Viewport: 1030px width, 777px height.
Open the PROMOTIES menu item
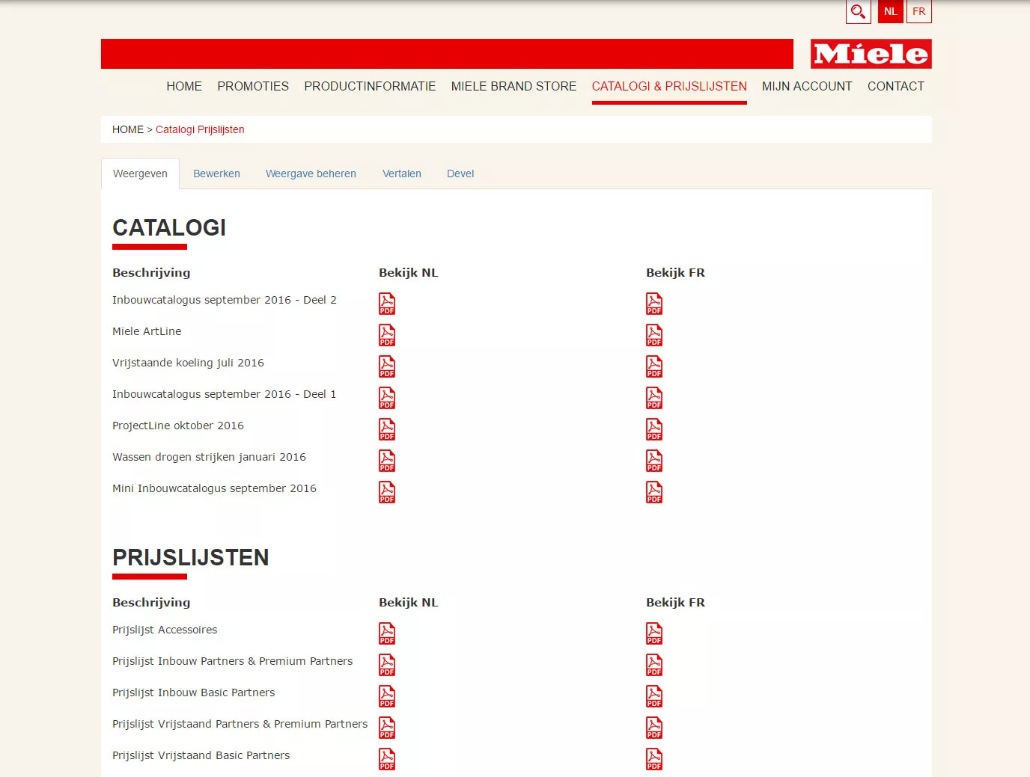pyautogui.click(x=253, y=86)
